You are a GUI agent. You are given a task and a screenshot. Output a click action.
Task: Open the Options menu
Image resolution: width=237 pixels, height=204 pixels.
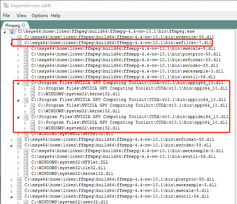[39, 16]
